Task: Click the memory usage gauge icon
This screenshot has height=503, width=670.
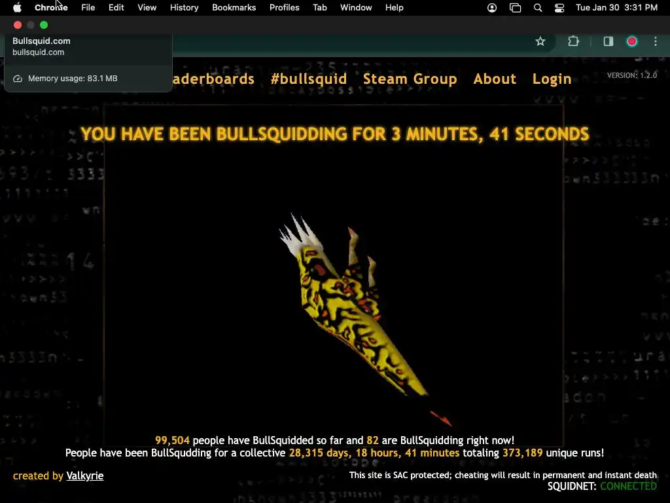Action: (18, 79)
